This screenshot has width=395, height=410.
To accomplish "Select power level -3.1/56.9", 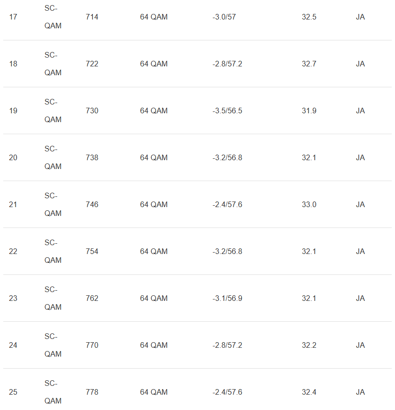I will (227, 299).
